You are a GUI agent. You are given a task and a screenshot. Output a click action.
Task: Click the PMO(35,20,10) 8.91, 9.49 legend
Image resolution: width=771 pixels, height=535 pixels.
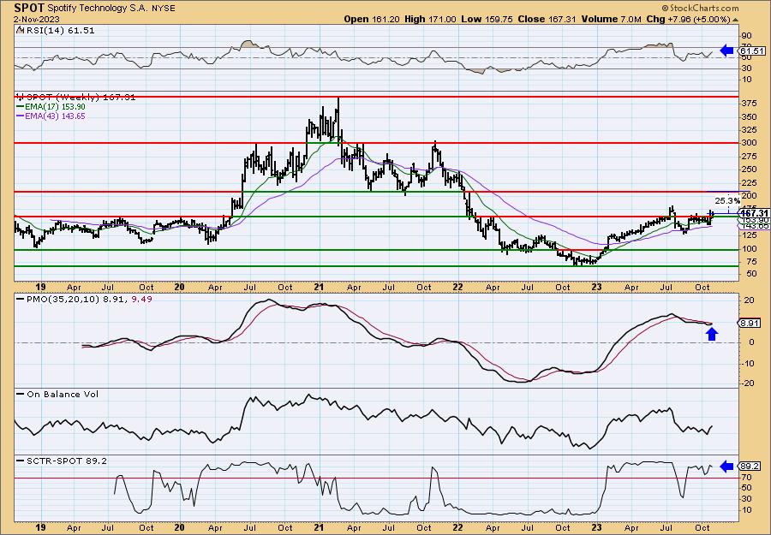point(85,299)
